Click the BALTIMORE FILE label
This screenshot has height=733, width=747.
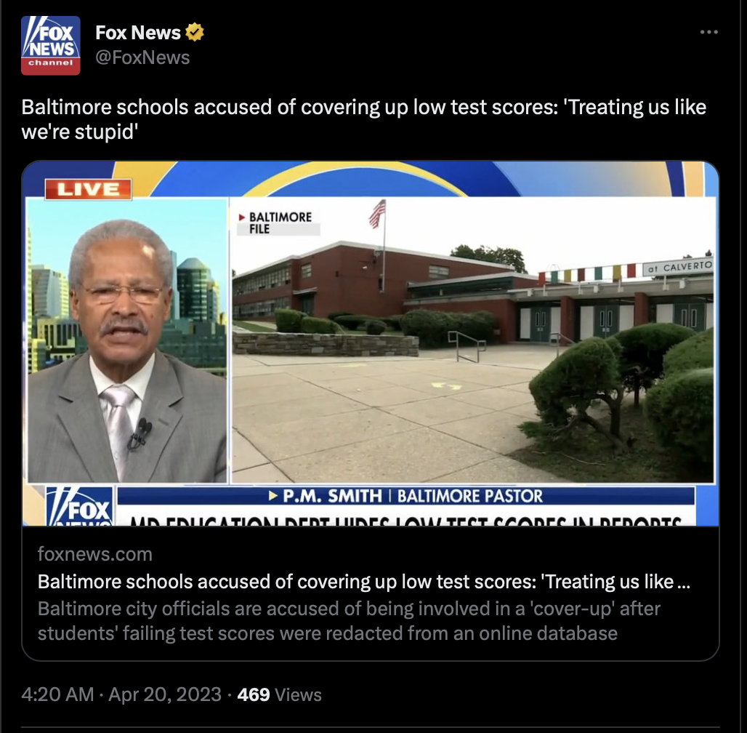279,223
